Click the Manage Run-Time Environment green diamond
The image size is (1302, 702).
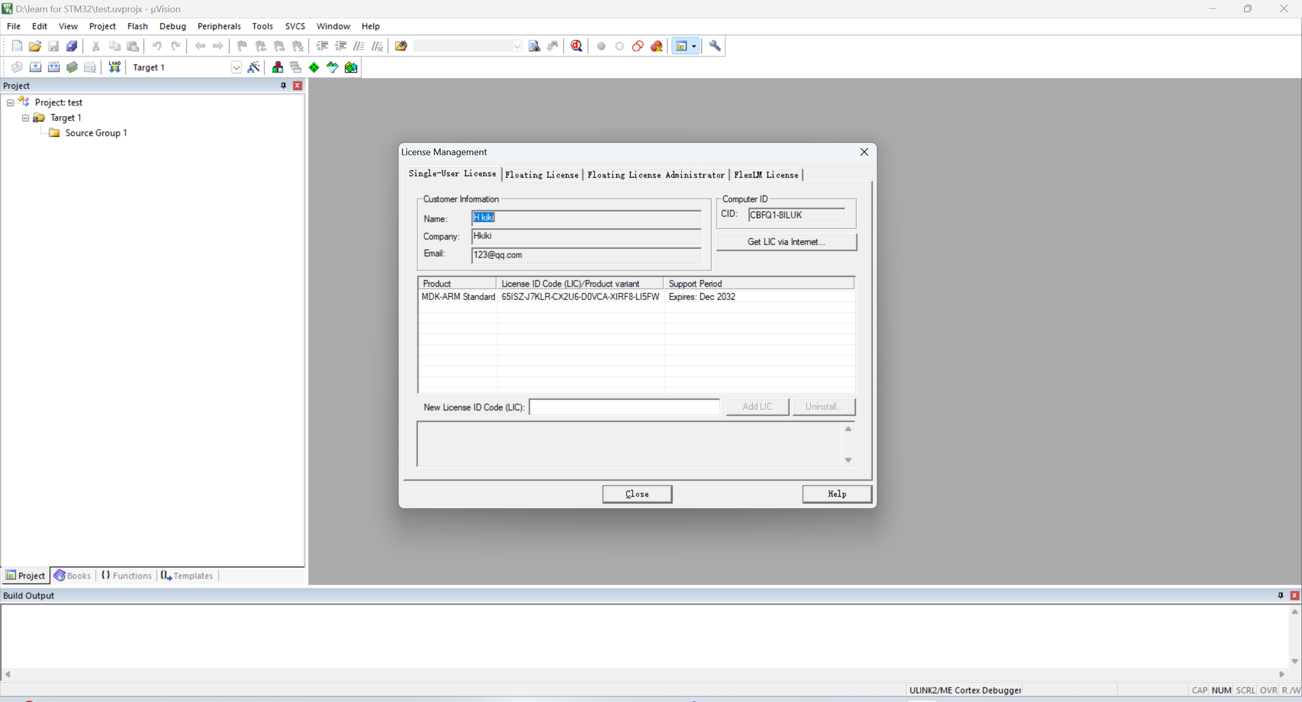[x=314, y=67]
